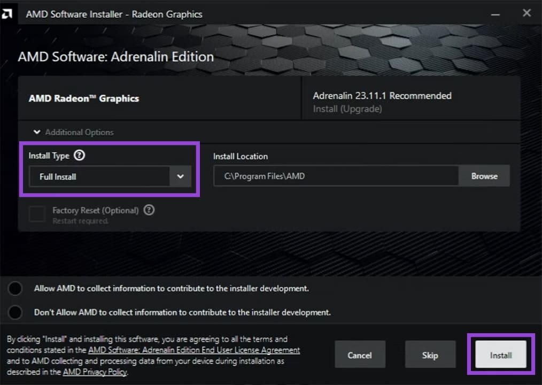The image size is (542, 385).
Task: Click the Factory Reset help question mark
Action: click(149, 210)
